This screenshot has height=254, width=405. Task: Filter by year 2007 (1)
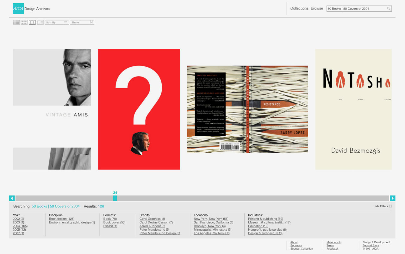18,233
